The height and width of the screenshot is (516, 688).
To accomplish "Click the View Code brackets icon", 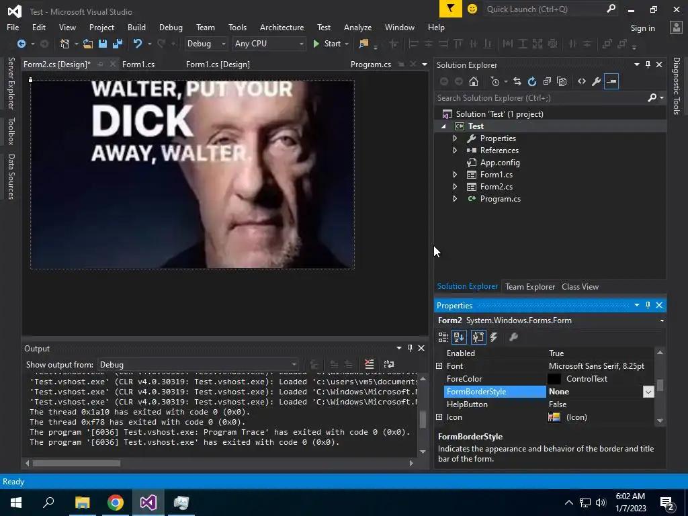I will click(582, 81).
